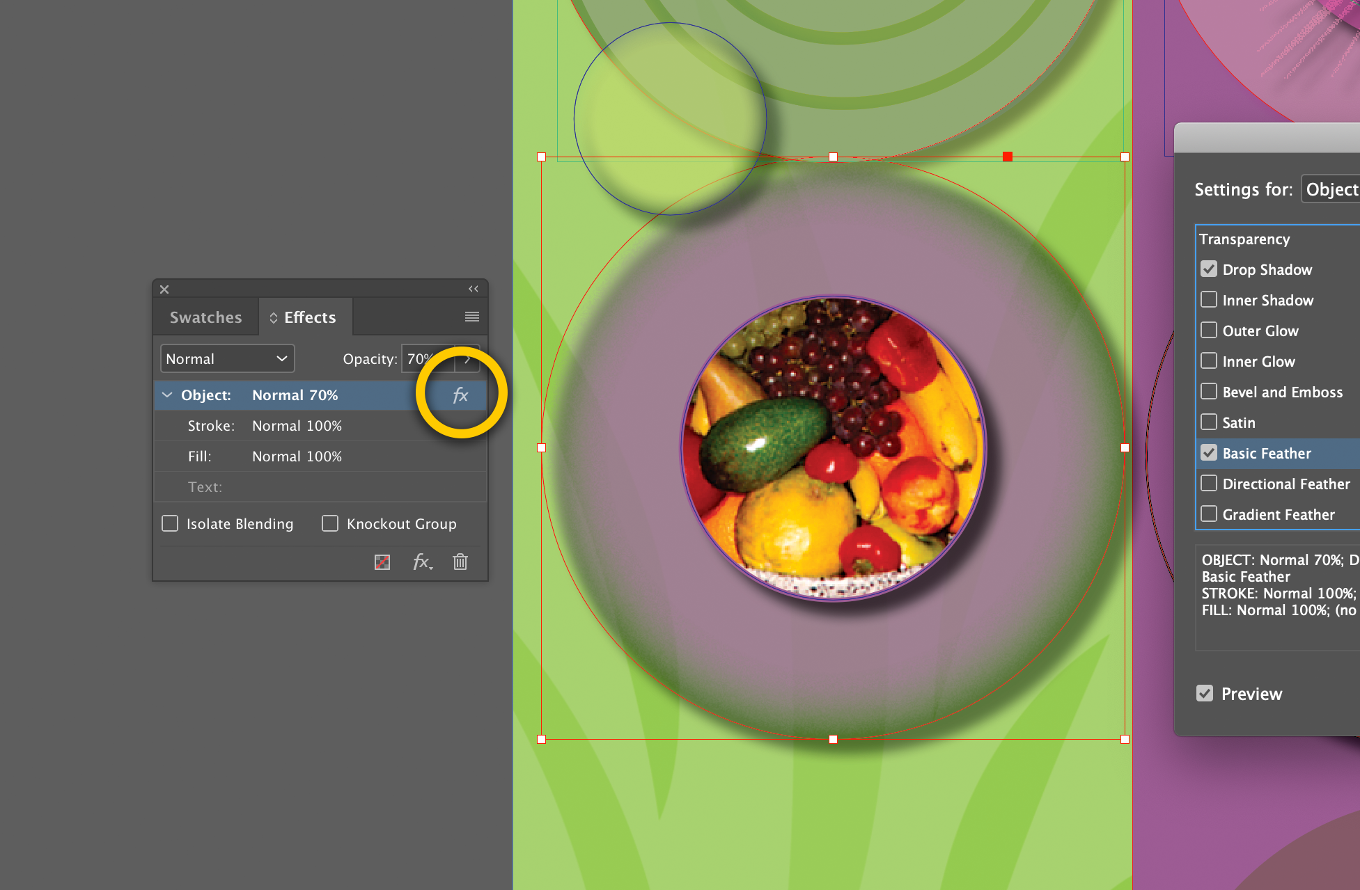Uncheck the Basic Feather effect
Image resolution: width=1360 pixels, height=890 pixels.
click(1209, 453)
